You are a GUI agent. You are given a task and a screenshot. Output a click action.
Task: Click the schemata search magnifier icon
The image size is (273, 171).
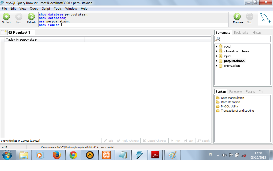[218, 39]
